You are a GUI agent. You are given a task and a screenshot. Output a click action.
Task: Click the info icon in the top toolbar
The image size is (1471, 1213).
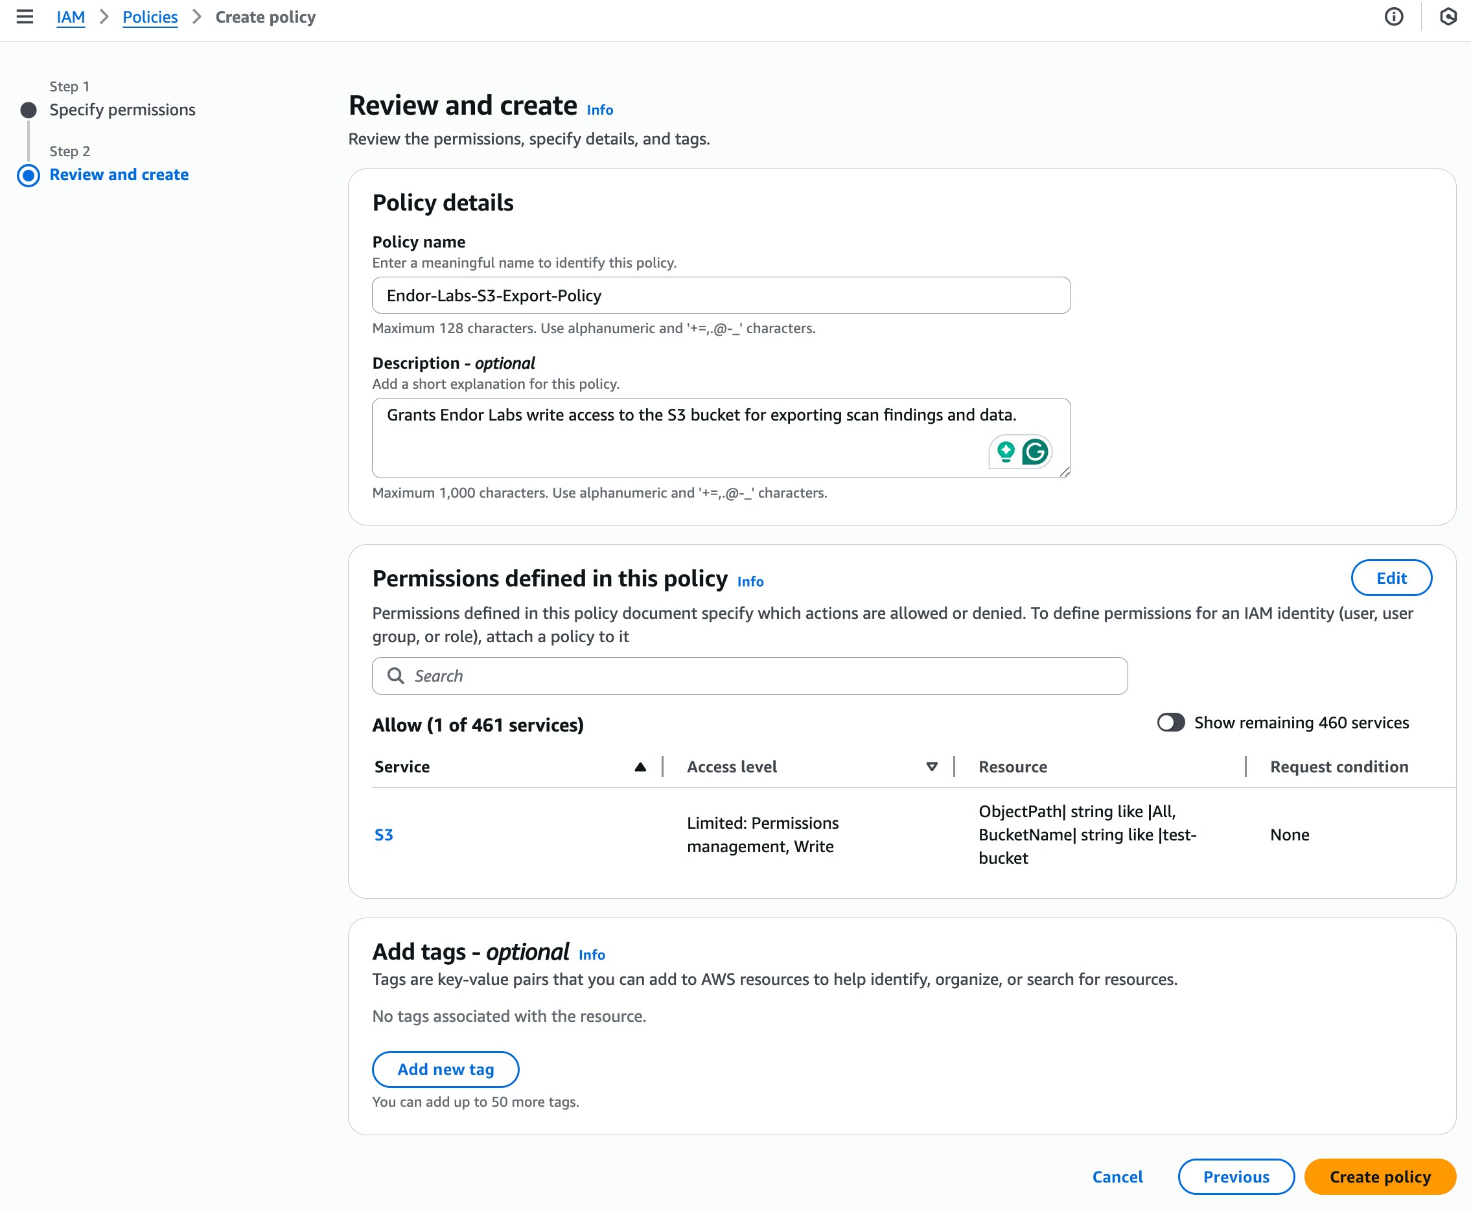[1395, 17]
